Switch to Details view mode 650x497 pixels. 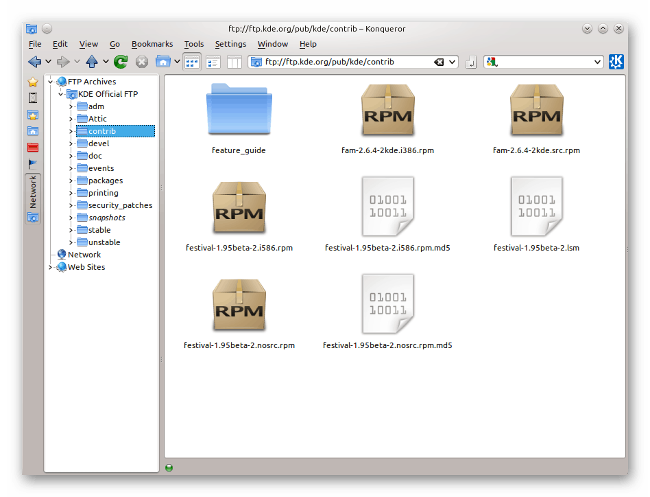213,62
